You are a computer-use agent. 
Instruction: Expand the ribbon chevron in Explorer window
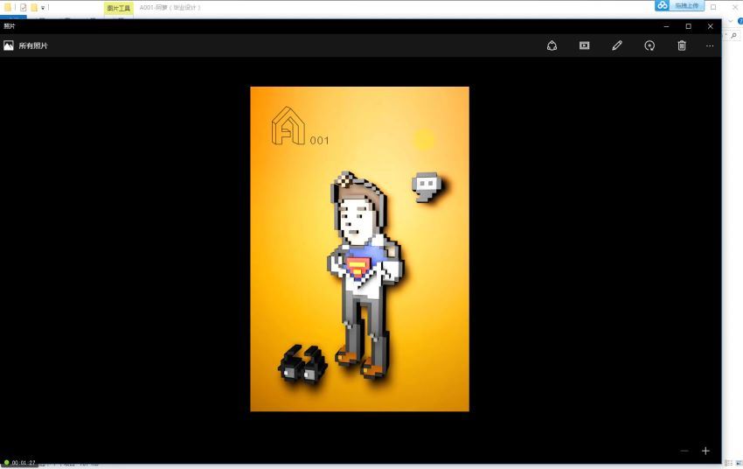[730, 21]
